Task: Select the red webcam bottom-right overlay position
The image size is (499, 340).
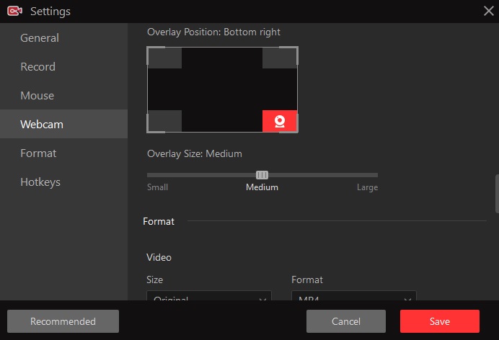Action: [279, 121]
